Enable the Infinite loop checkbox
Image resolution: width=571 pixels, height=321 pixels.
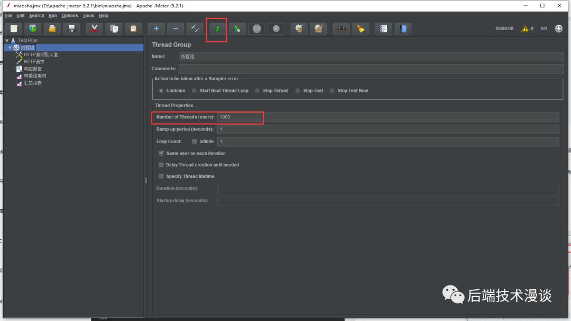point(195,141)
